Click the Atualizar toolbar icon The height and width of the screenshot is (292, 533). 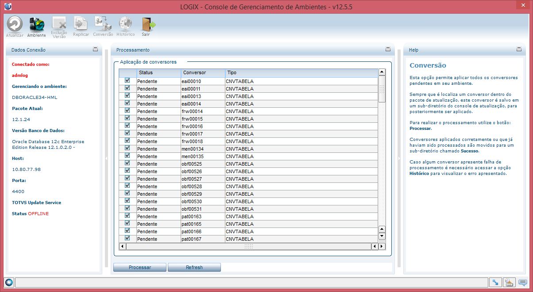click(15, 27)
